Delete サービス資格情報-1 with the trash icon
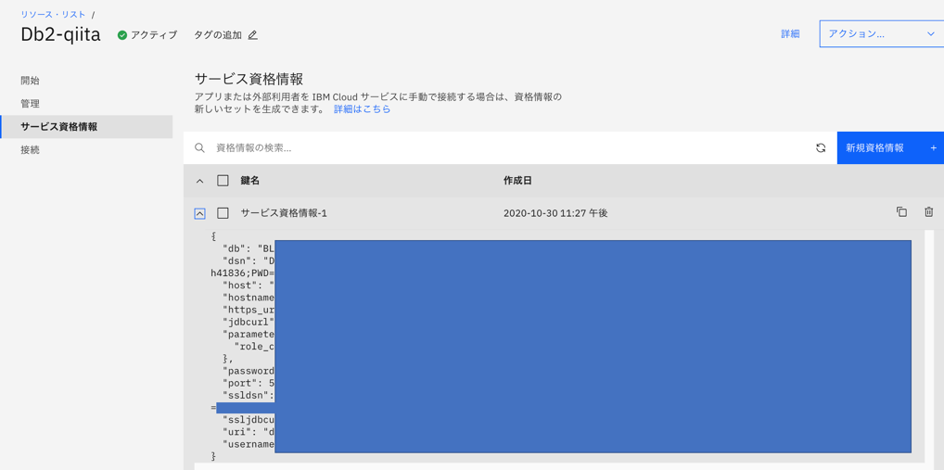944x470 pixels. tap(929, 212)
